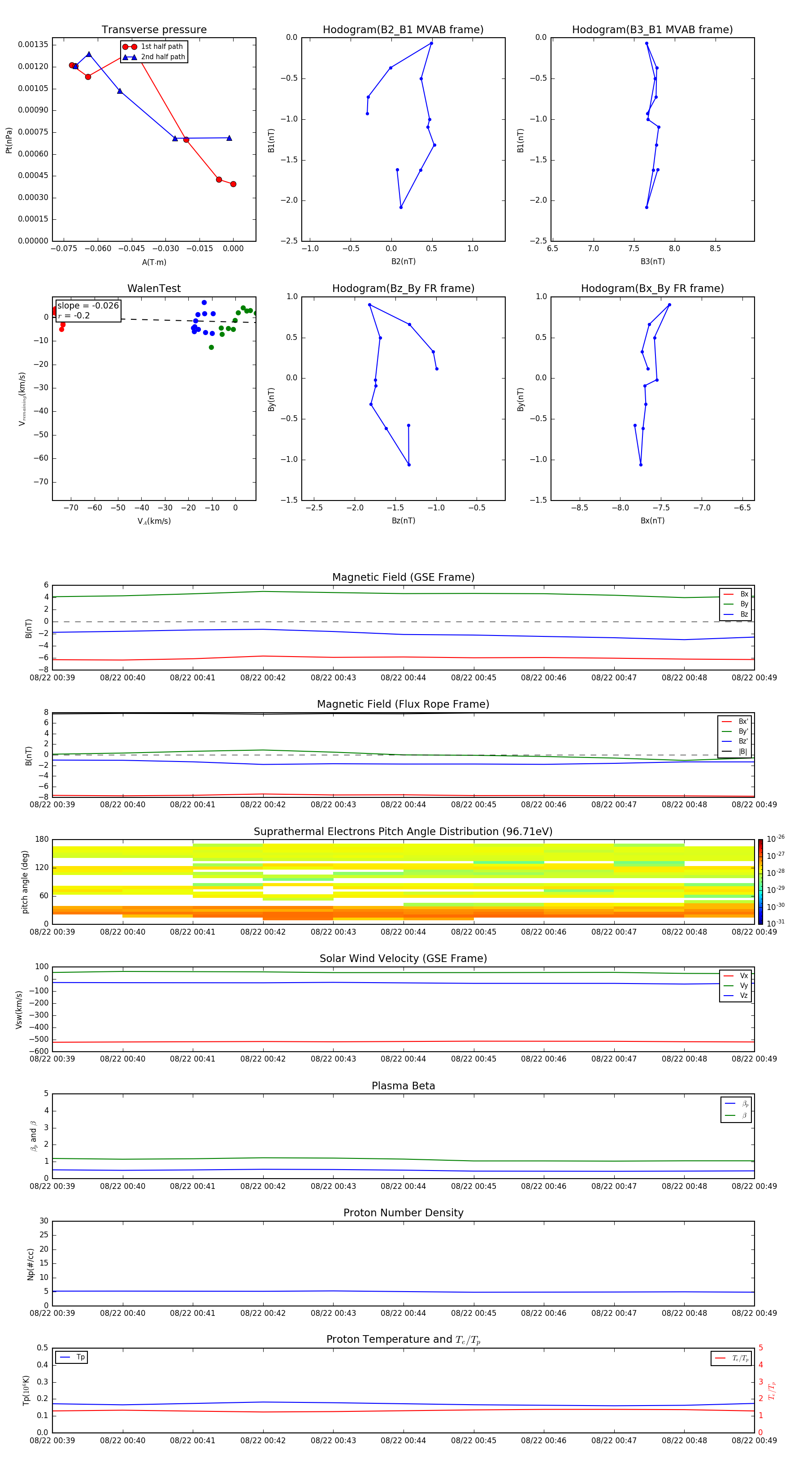807x1480 pixels.
Task: Click the red Vx line in velocity plot
Action: 403,1042
